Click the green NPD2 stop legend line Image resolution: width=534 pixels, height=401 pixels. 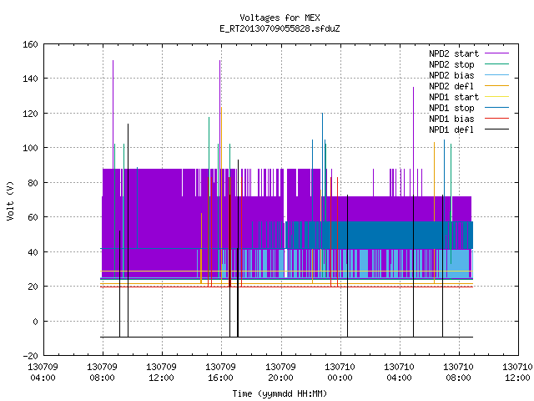click(x=496, y=64)
